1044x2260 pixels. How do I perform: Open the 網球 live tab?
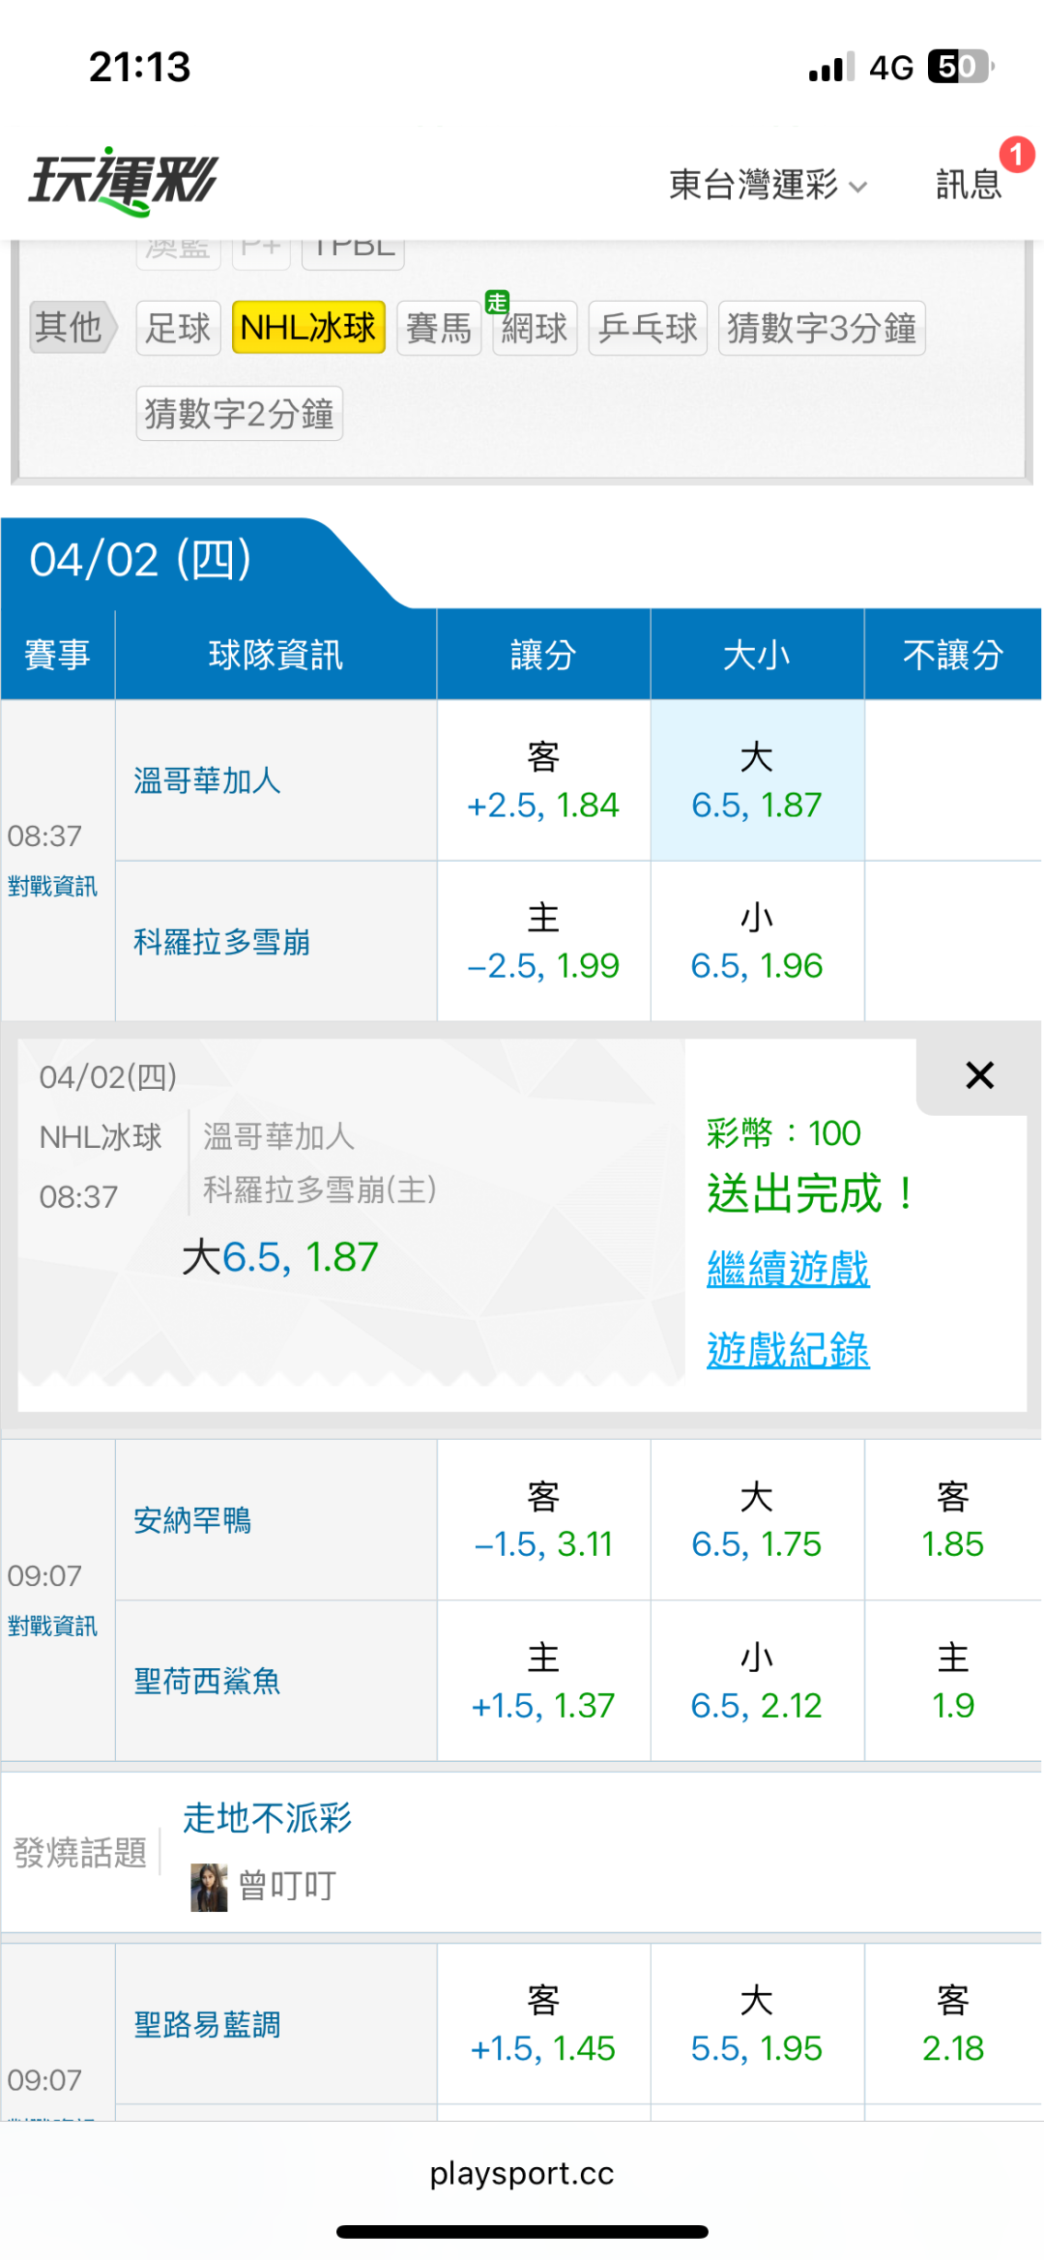pos(535,329)
